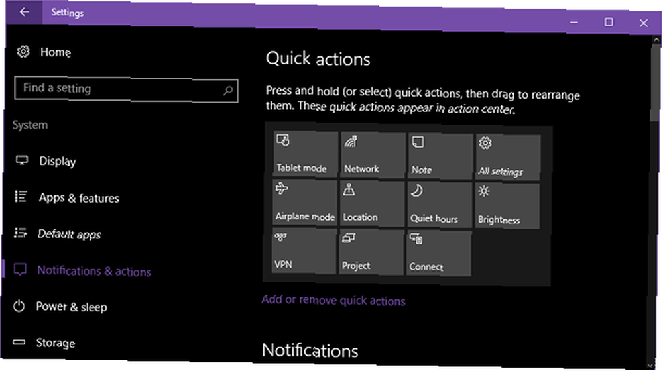Screen dimensions: 663x371
Task: Click the Notifications speech bubble icon
Action: 20,270
